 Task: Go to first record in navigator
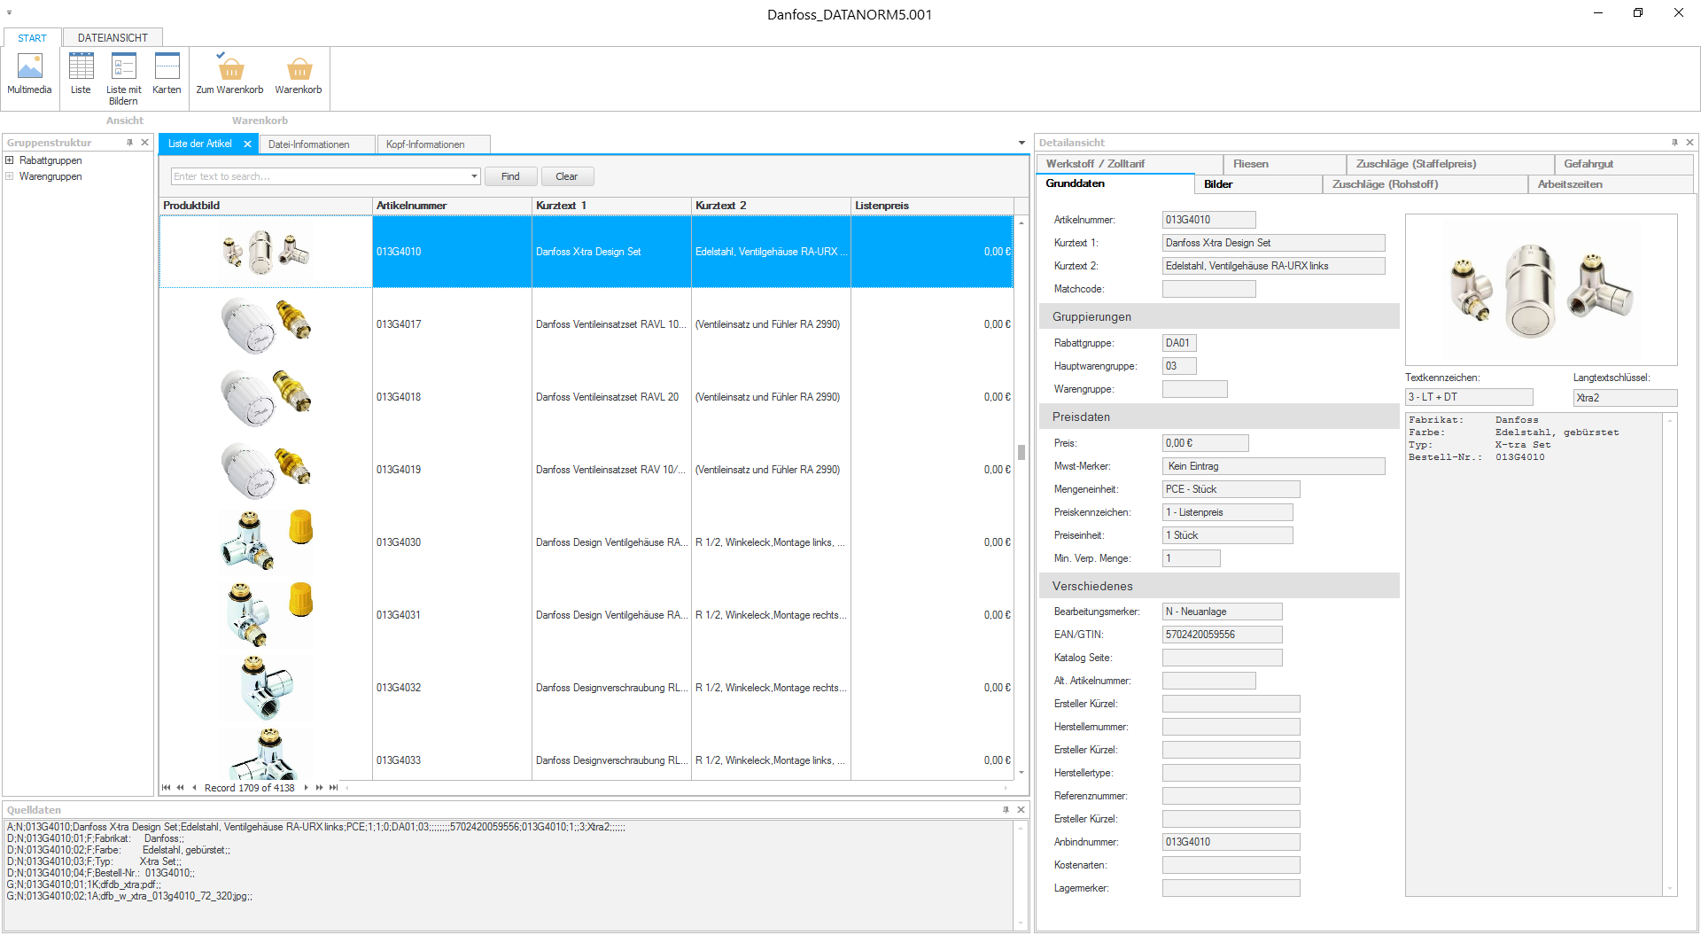(166, 787)
